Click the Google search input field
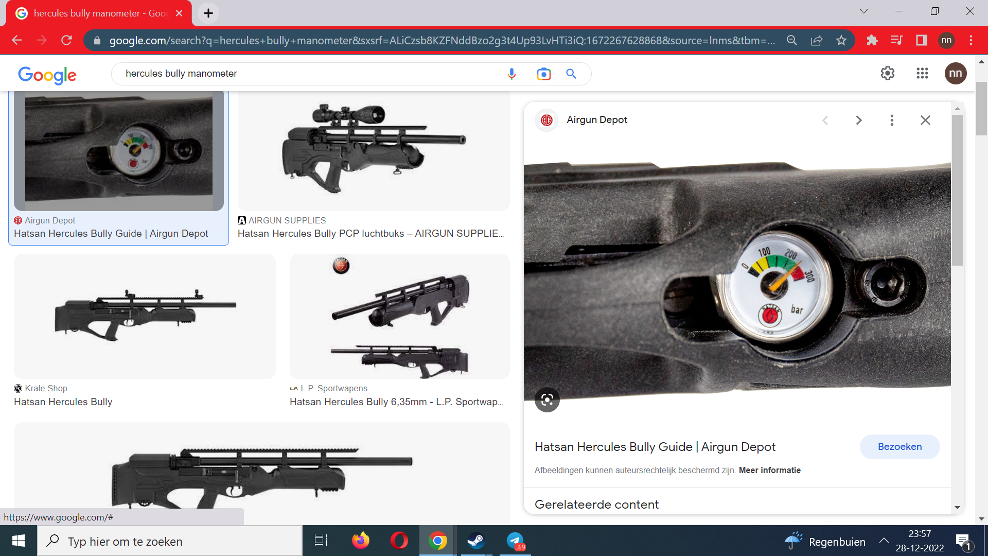The image size is (988, 556). point(309,74)
